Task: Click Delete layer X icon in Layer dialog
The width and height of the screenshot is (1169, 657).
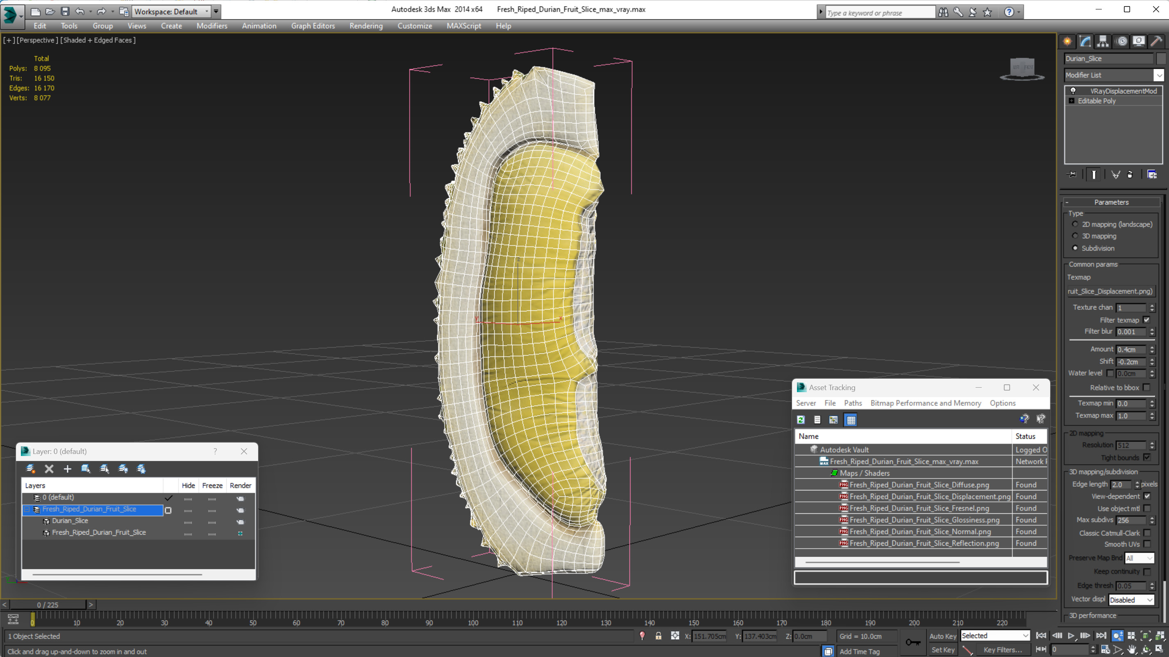Action: pyautogui.click(x=49, y=469)
